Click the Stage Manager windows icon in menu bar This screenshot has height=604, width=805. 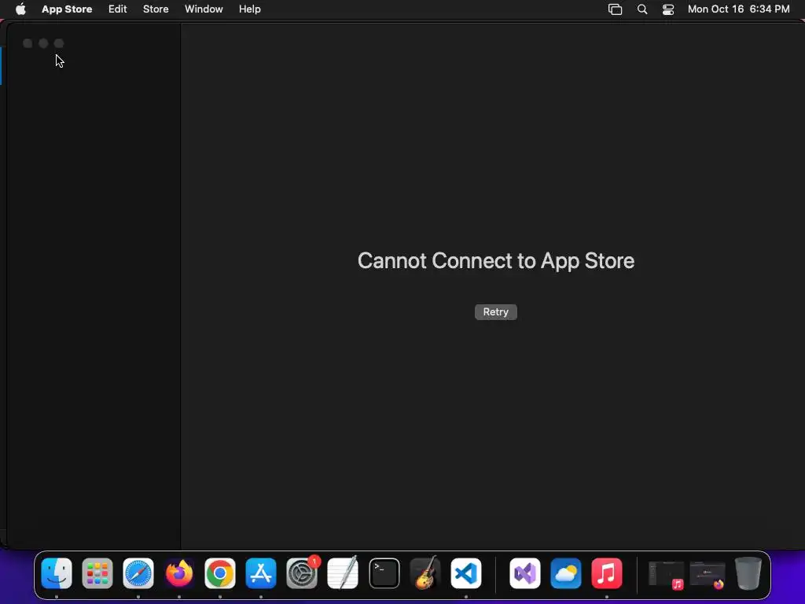[x=615, y=9]
